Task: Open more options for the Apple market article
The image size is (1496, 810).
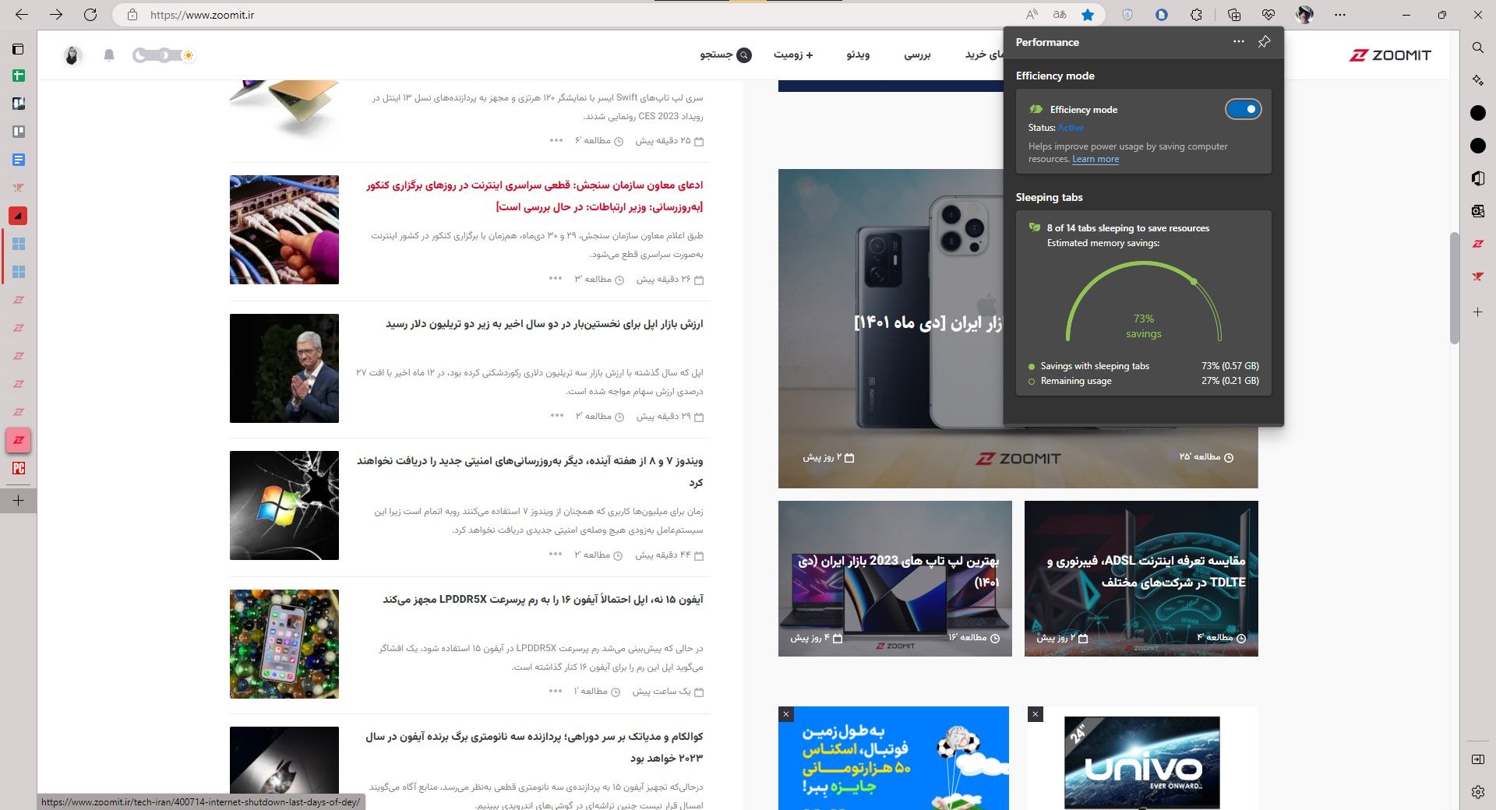Action: pos(557,416)
